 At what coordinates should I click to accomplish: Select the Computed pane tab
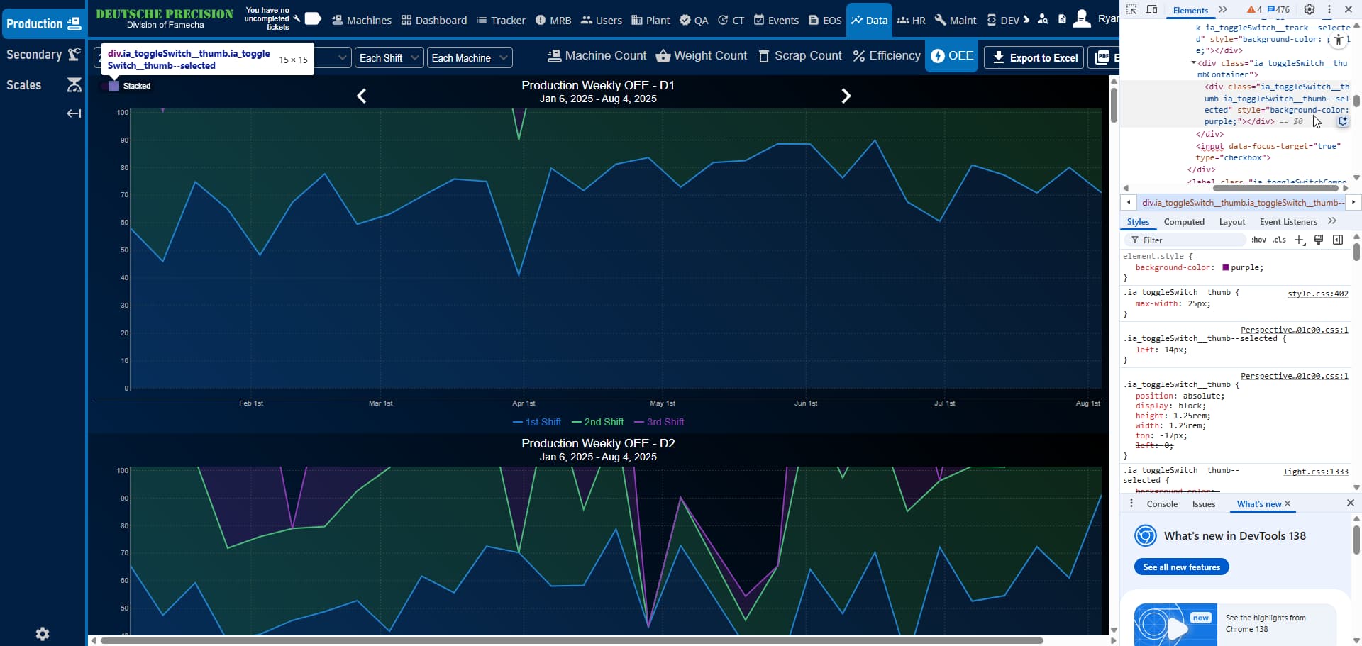coord(1184,222)
